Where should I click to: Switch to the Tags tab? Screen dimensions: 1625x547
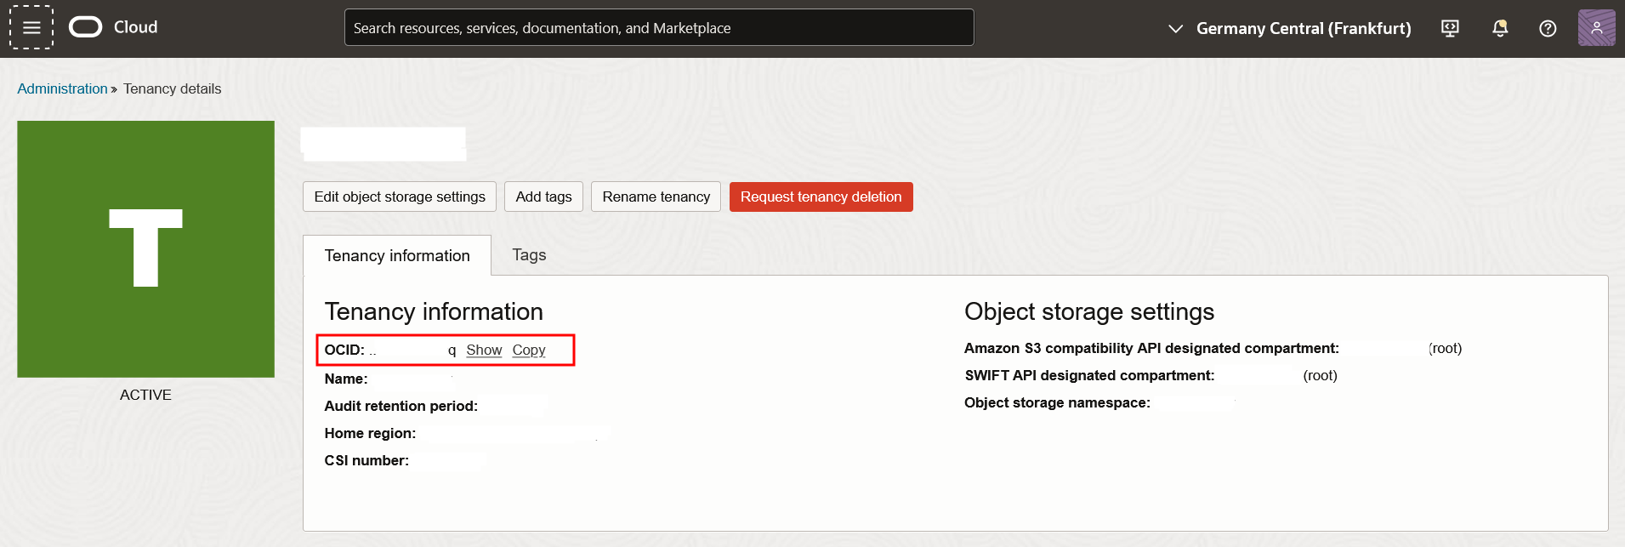(529, 254)
